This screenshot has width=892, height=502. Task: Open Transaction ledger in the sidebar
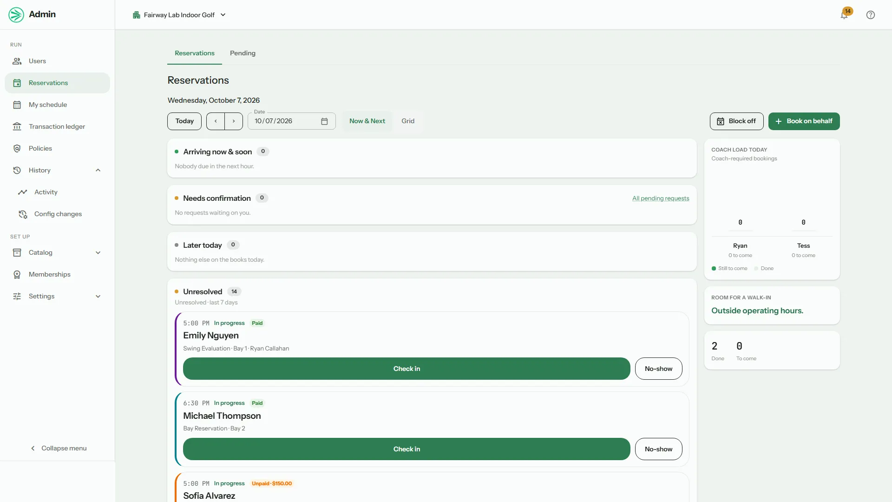point(57,126)
